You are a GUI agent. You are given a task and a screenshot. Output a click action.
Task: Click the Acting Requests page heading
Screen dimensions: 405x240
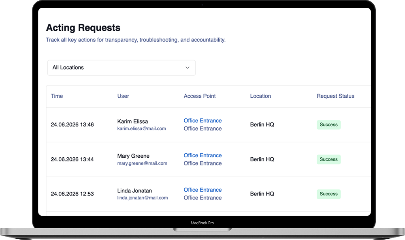(83, 28)
